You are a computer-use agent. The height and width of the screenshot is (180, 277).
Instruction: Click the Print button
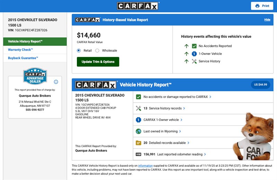click(x=262, y=6)
